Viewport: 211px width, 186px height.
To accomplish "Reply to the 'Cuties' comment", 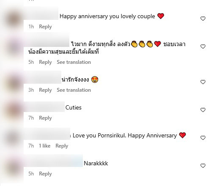I will click(x=45, y=118).
